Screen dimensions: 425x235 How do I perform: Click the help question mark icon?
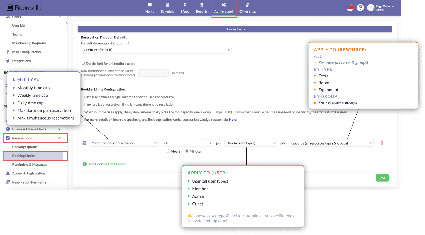point(360,8)
